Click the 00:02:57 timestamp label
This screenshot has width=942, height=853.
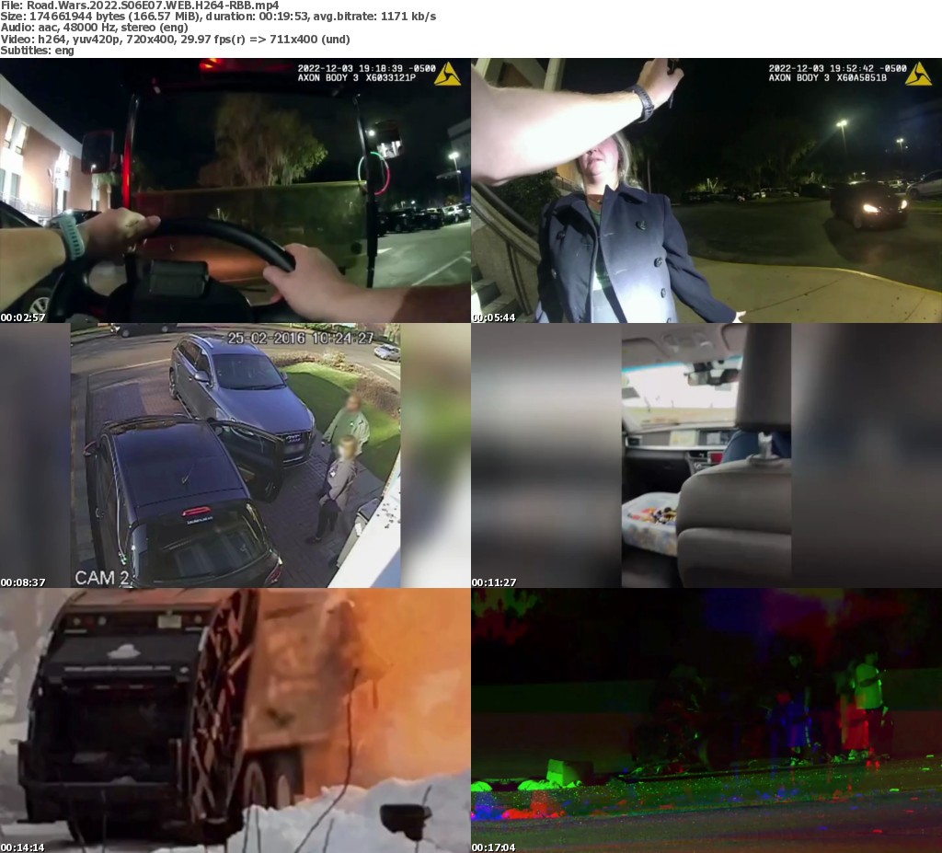point(23,317)
